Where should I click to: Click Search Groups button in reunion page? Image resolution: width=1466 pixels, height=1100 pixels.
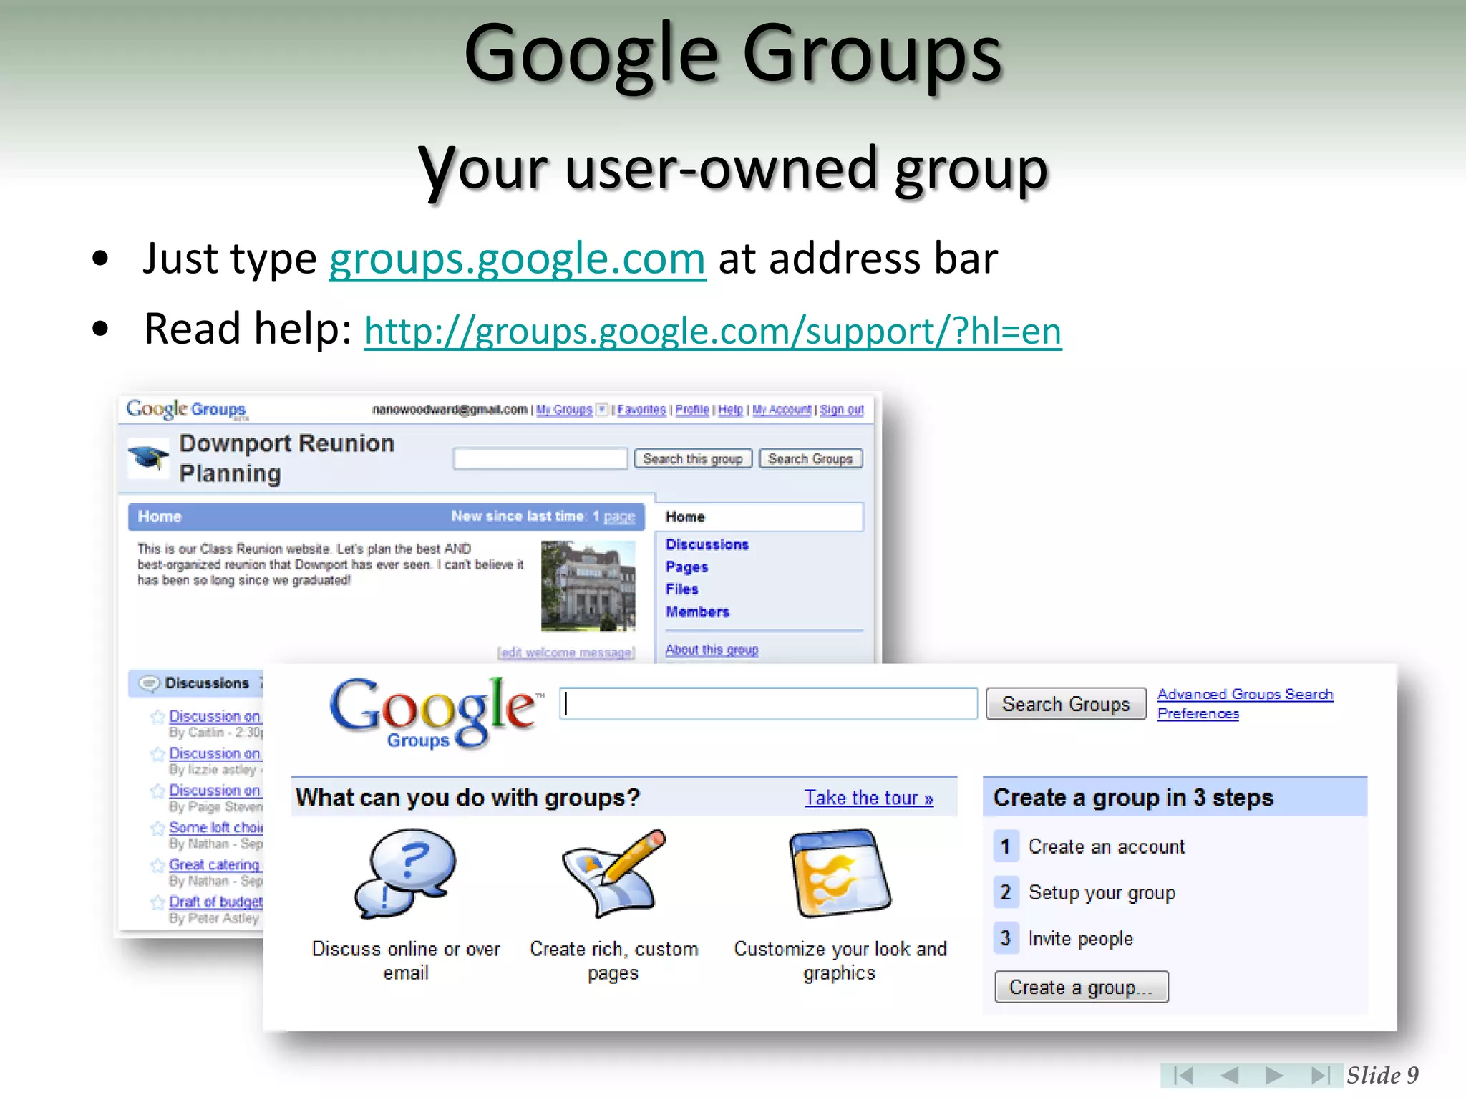pyautogui.click(x=810, y=458)
